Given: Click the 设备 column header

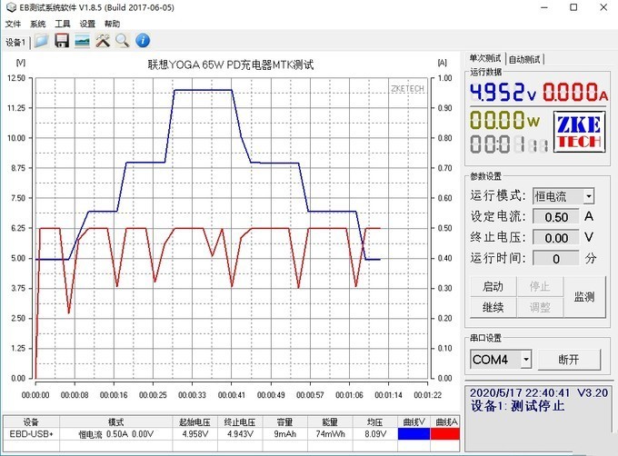Looking at the screenshot, I should (31, 422).
